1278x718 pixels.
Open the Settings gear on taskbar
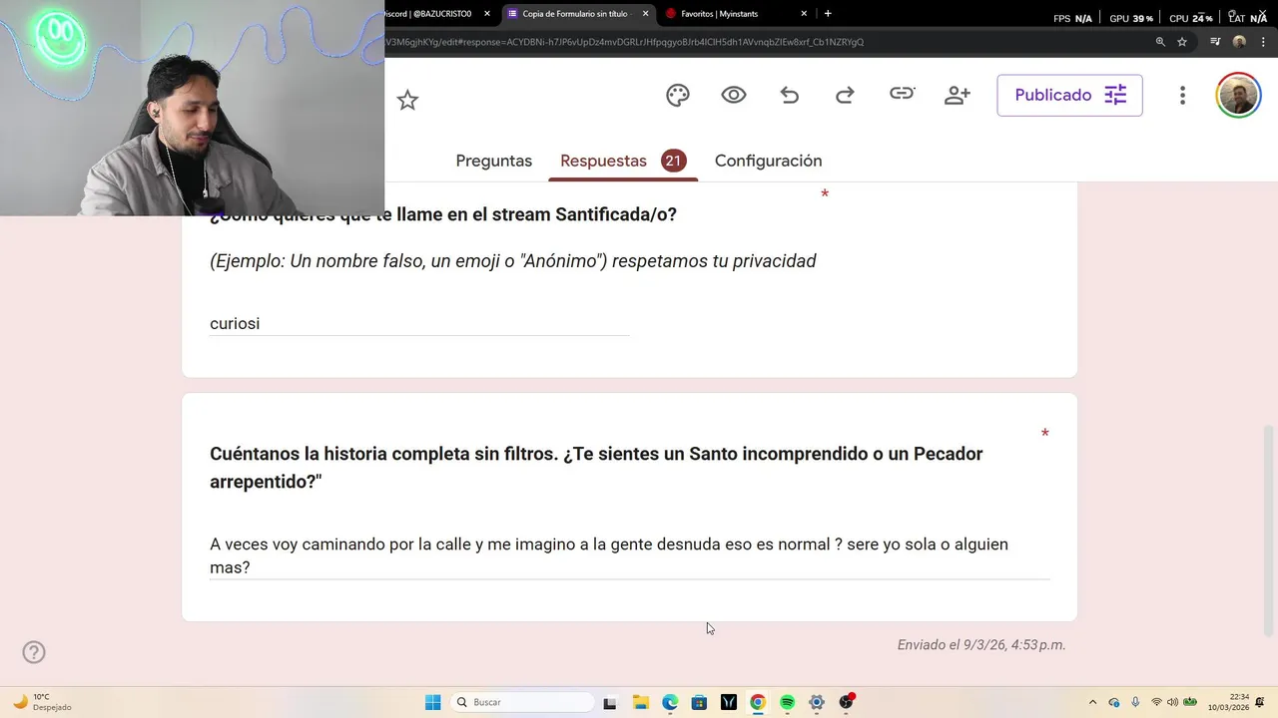pos(817,702)
